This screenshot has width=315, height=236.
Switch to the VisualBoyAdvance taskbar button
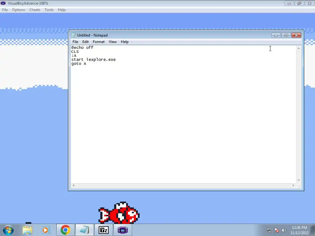[123, 230]
